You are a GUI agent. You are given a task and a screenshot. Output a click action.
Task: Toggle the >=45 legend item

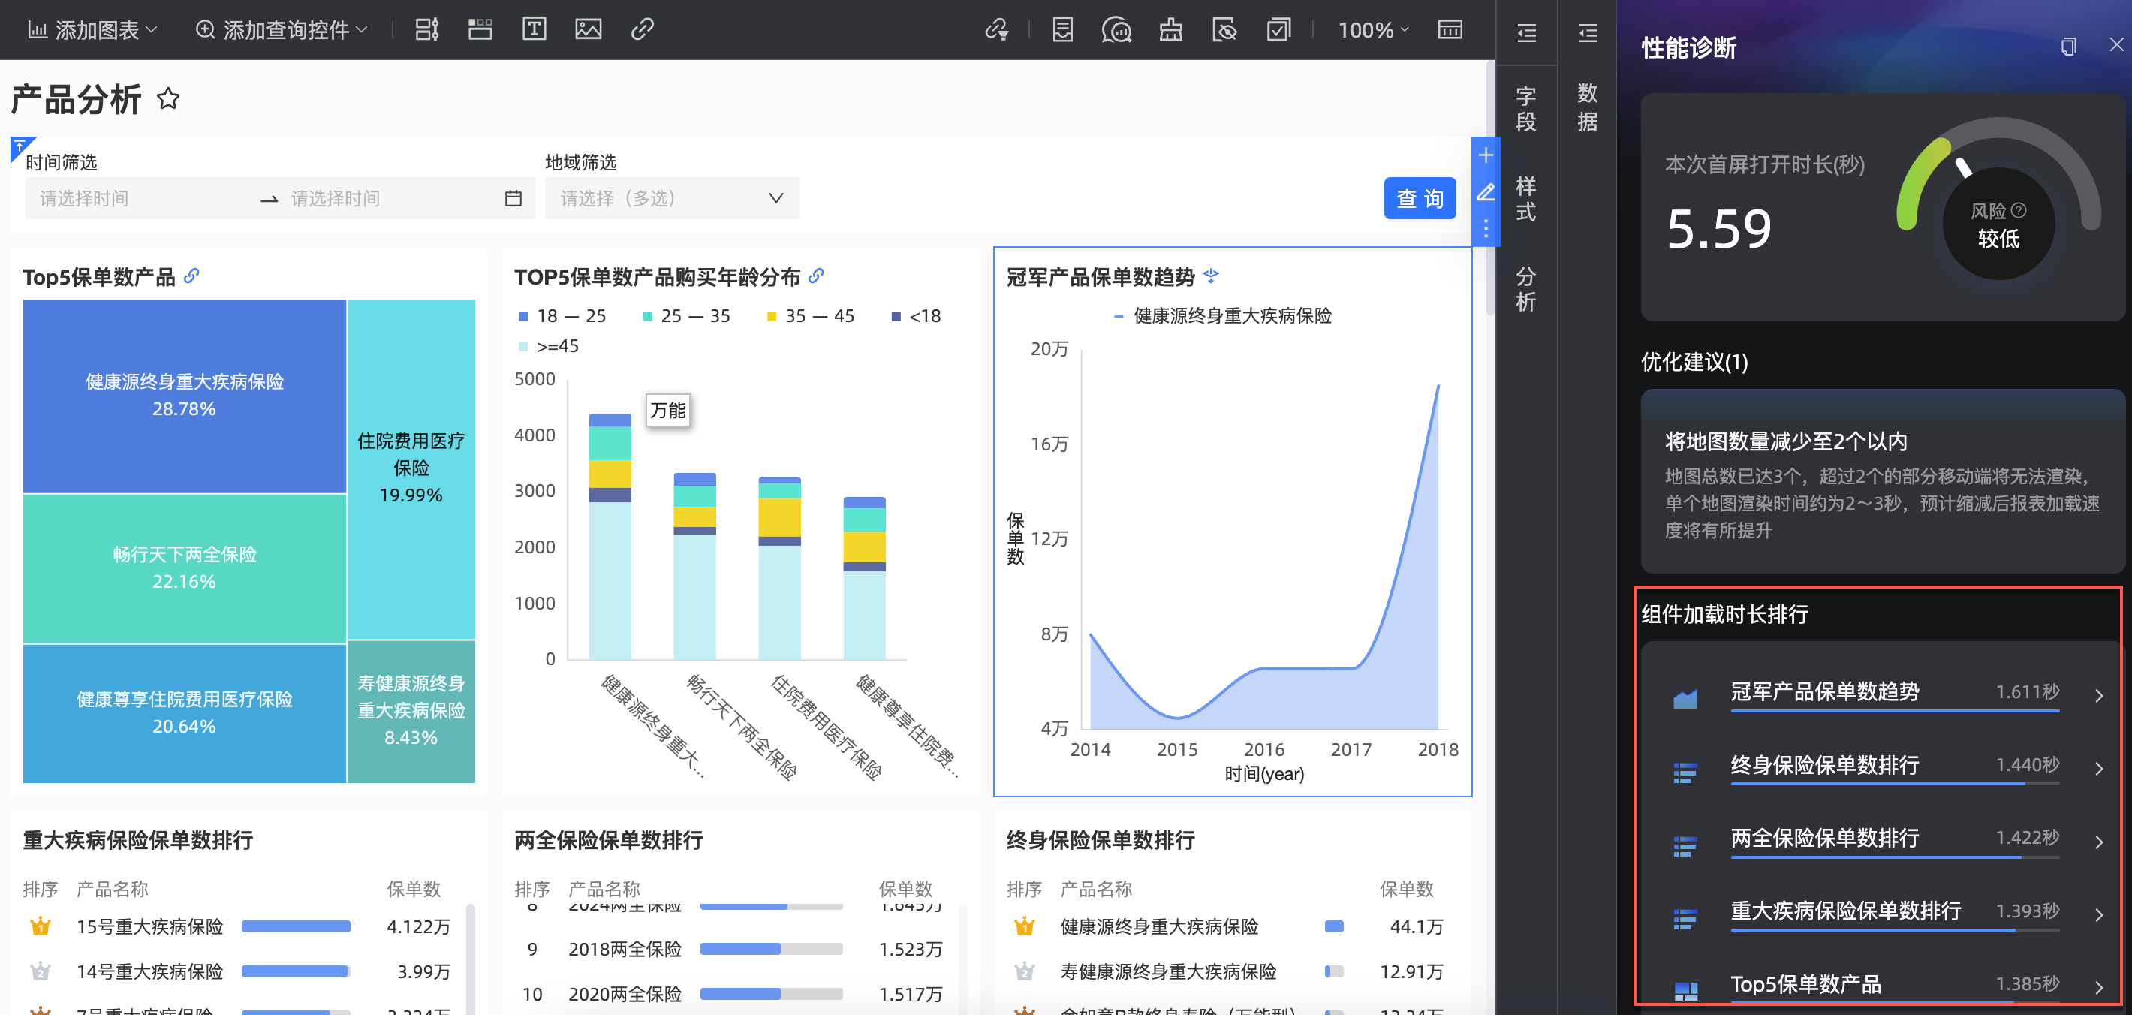[x=548, y=346]
